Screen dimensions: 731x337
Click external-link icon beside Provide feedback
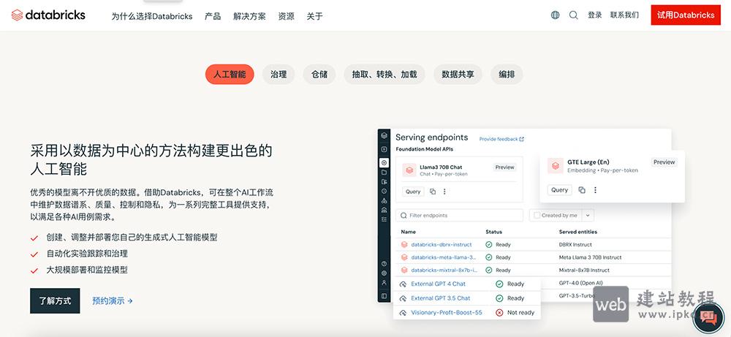point(522,139)
